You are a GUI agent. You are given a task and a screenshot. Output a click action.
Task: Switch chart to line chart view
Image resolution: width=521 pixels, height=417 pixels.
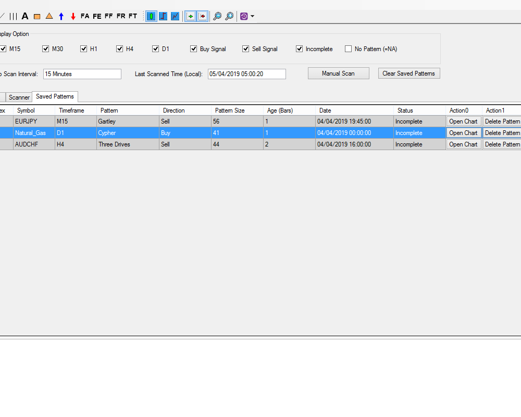click(x=175, y=16)
